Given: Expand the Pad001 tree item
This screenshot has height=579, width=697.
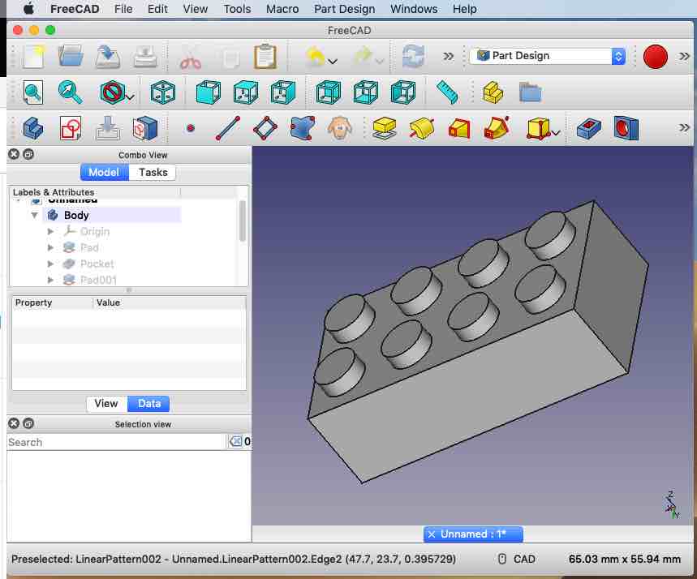Looking at the screenshot, I should pos(50,280).
